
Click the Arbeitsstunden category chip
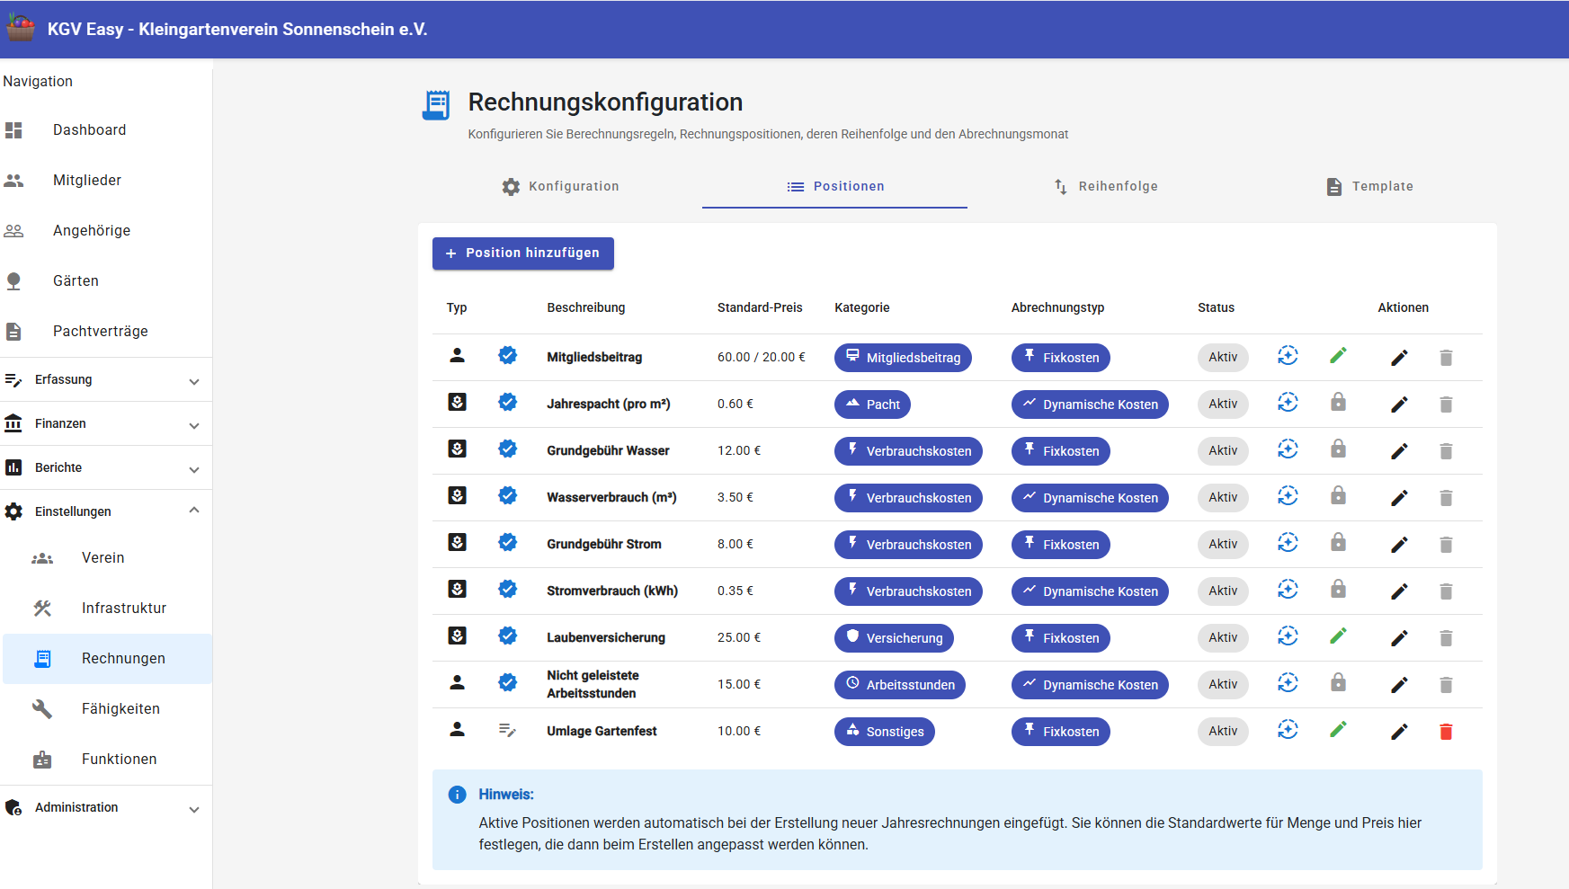coord(900,685)
